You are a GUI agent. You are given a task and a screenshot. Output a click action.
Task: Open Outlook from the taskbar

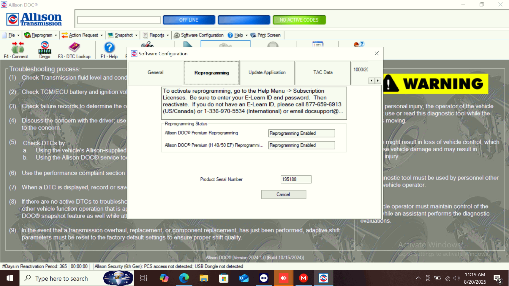point(244,278)
